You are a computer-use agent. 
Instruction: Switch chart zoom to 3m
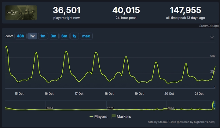click(x=53, y=36)
